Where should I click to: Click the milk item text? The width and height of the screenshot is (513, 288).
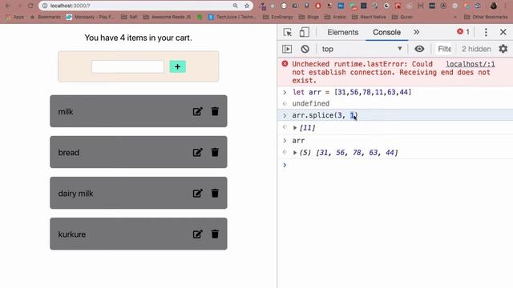(66, 112)
